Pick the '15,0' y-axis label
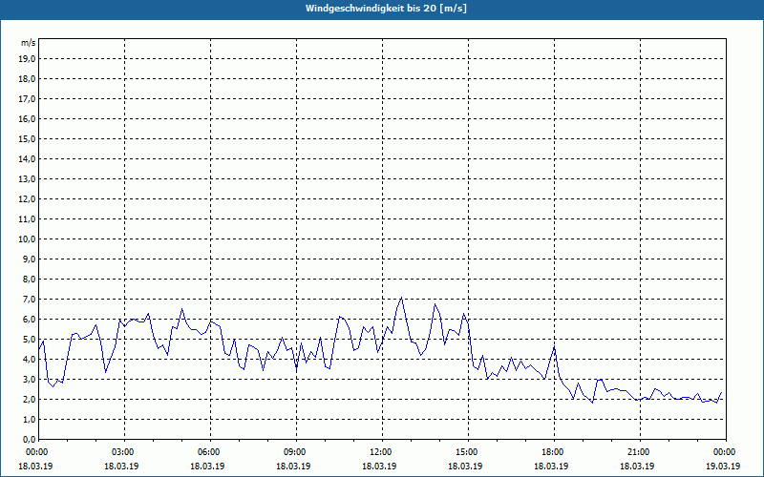764x477 pixels. pos(27,138)
